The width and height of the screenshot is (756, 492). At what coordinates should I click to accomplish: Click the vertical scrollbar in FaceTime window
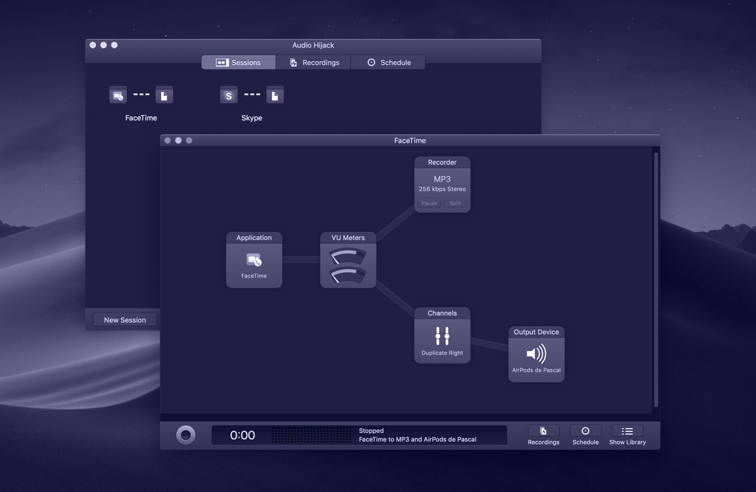[656, 280]
